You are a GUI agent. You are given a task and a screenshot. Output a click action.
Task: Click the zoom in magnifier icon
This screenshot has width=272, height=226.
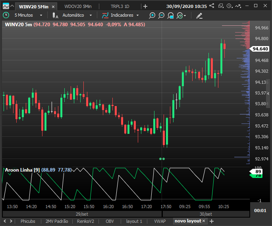point(152,15)
